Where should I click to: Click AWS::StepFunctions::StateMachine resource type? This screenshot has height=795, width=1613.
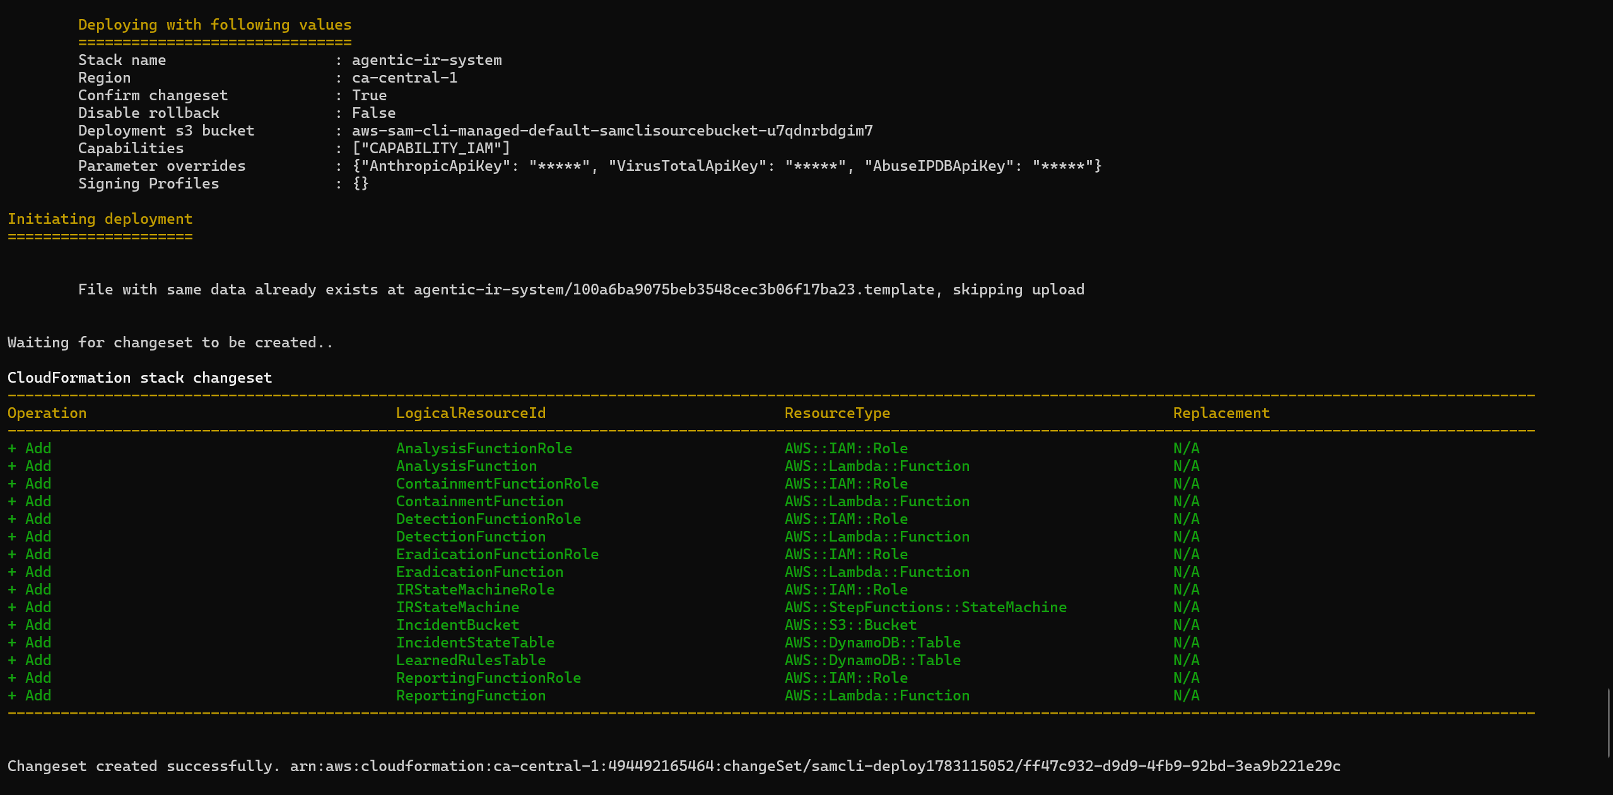pos(925,607)
